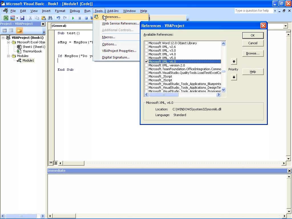Close the Project - VBAProject panel

43,24
